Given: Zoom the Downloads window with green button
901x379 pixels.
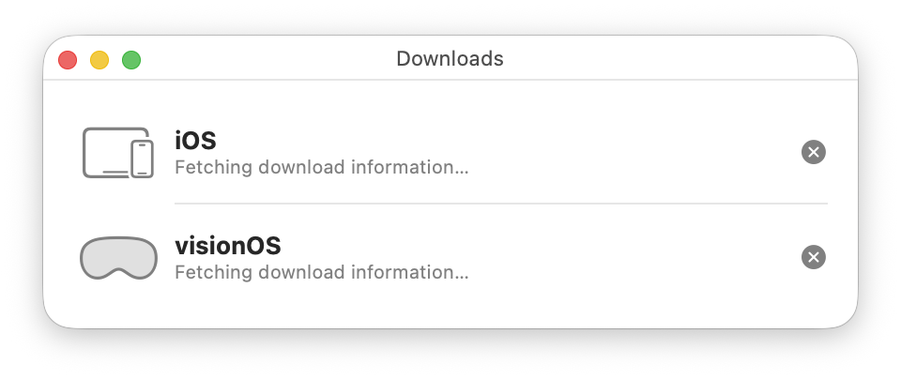Looking at the screenshot, I should pos(131,60).
